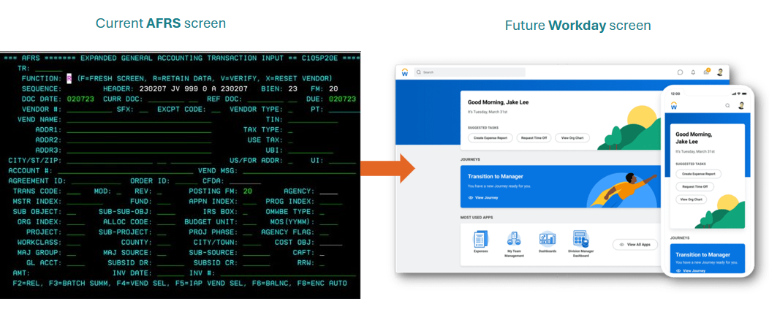Click the ORDER ID input field
The width and height of the screenshot is (769, 312).
tap(186, 180)
